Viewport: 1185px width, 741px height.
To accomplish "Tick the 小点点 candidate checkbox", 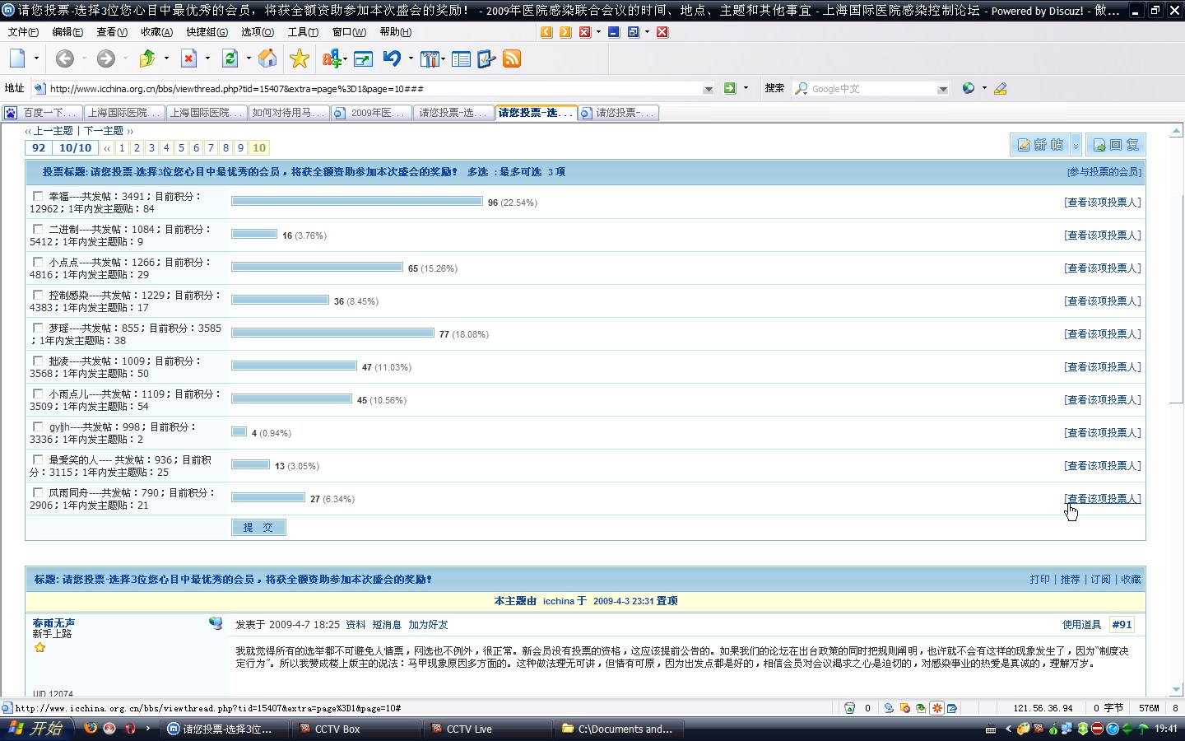I will point(38,262).
